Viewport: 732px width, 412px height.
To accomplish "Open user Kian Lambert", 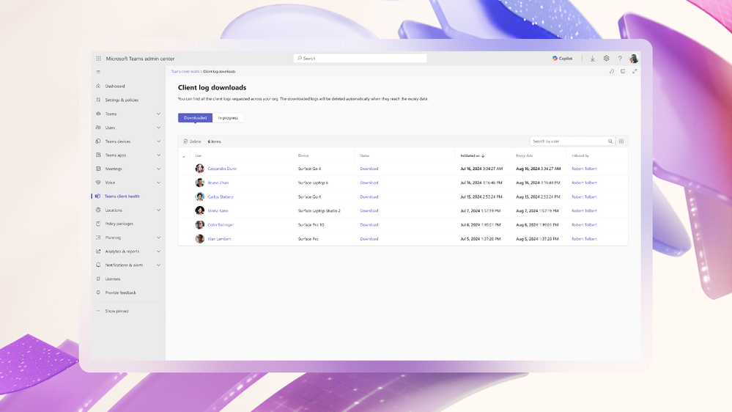I will coord(219,239).
